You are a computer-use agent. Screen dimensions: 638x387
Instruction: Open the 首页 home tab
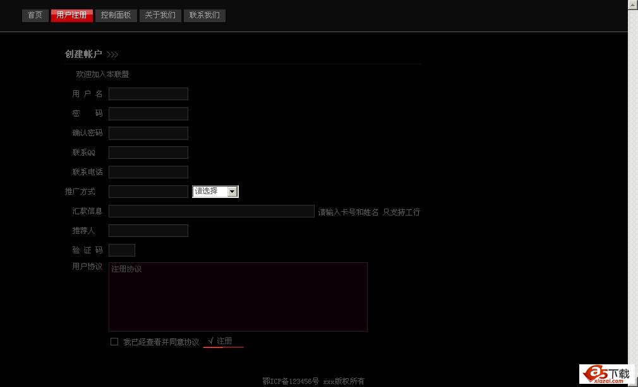pos(35,15)
